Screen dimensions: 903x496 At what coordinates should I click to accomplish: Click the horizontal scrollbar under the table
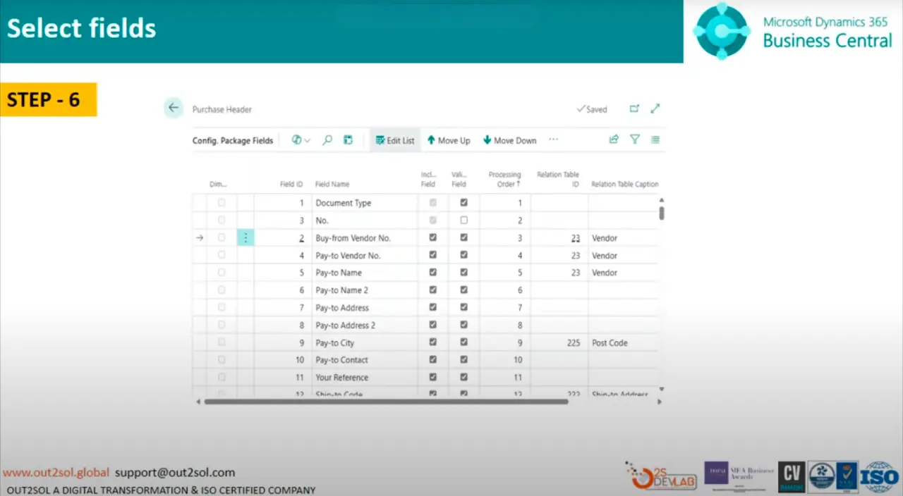click(386, 402)
